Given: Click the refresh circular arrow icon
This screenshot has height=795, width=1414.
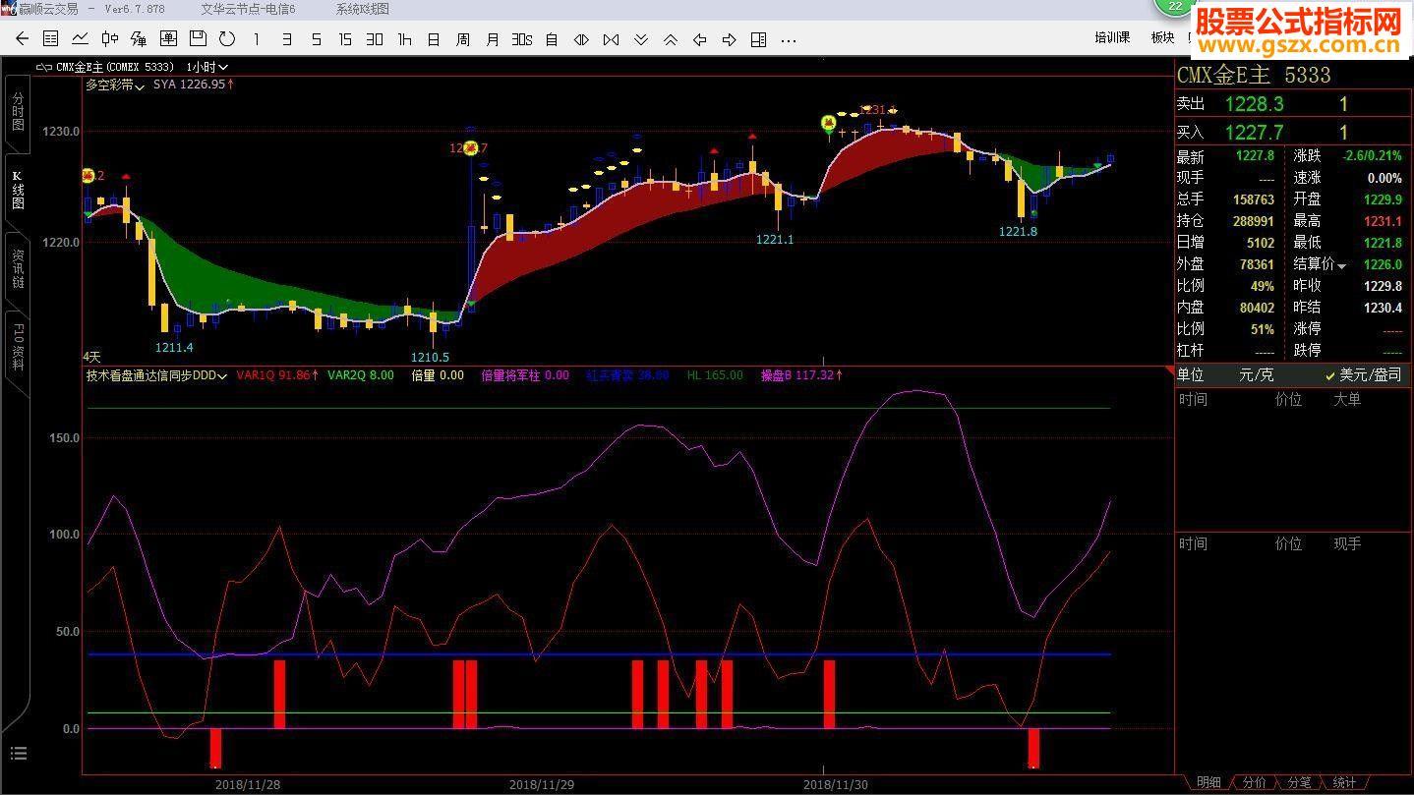Looking at the screenshot, I should [x=227, y=39].
